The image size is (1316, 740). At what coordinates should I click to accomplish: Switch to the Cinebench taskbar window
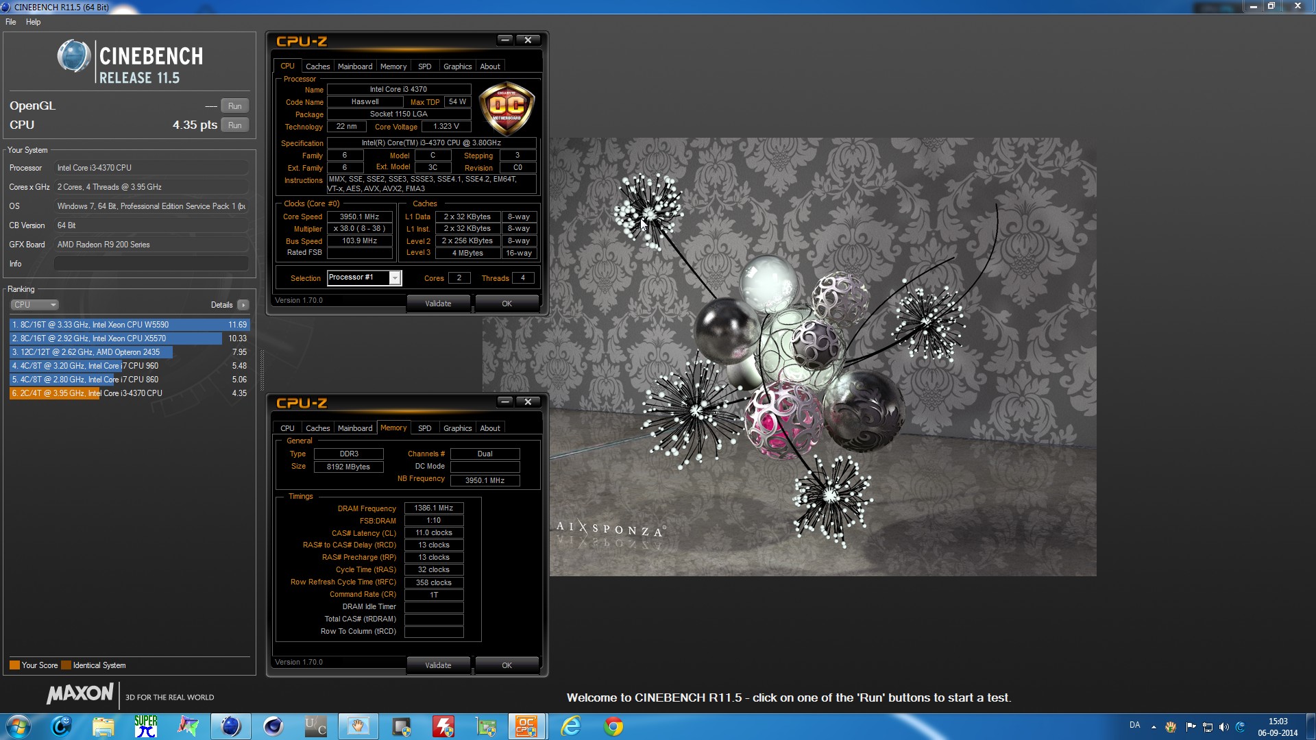pos(231,726)
